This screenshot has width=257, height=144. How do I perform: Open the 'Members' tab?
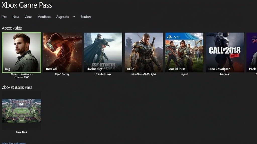pos(44,17)
